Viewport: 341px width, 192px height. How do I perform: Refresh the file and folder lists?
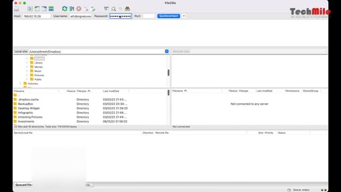coord(64,9)
